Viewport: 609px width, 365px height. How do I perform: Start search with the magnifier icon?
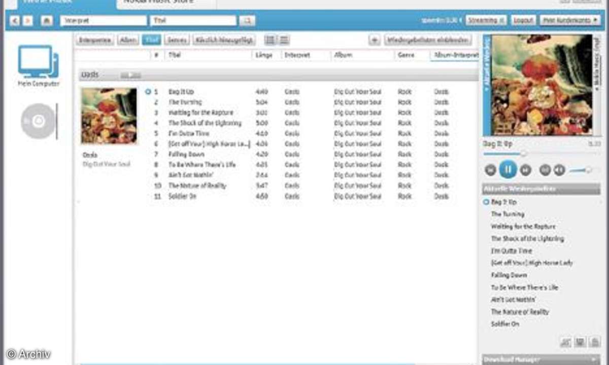pyautogui.click(x=247, y=21)
